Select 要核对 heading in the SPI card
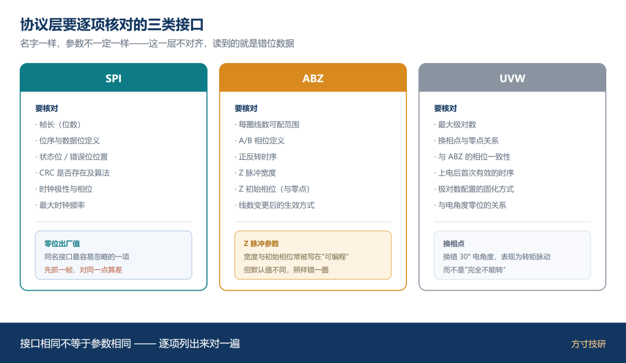 (47, 108)
